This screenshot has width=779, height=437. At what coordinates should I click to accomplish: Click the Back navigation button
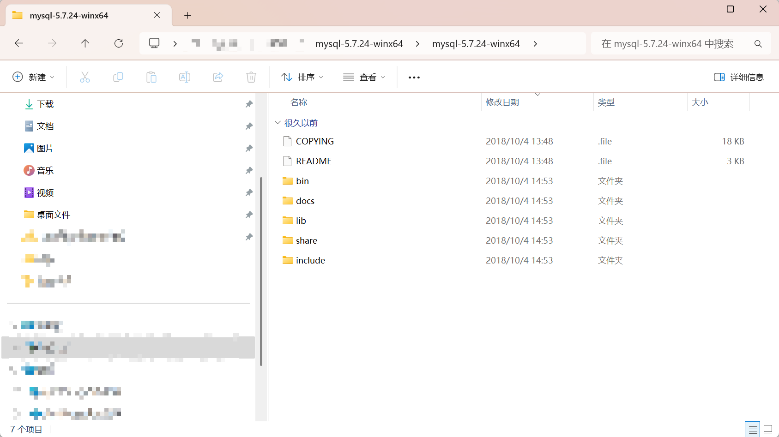pos(19,43)
